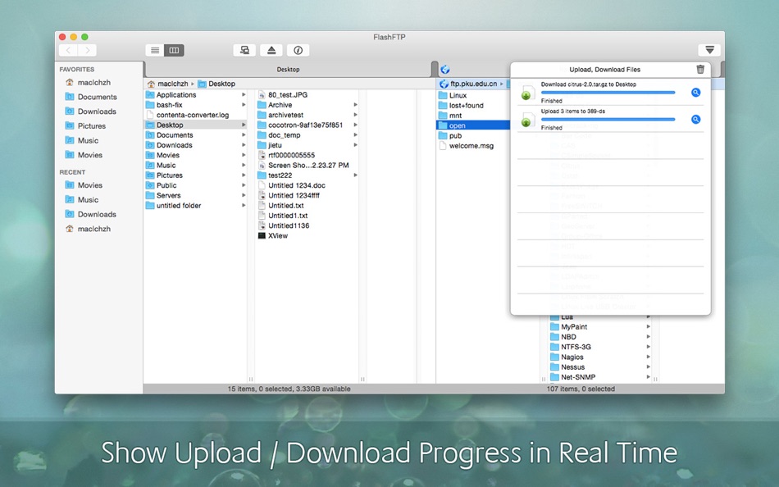Viewport: 779px width, 487px height.
Task: Click the citrus download progress bar
Action: coord(608,93)
